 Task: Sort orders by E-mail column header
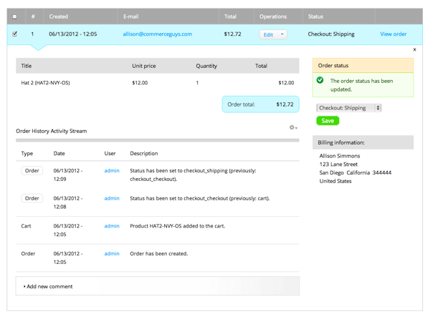click(131, 16)
